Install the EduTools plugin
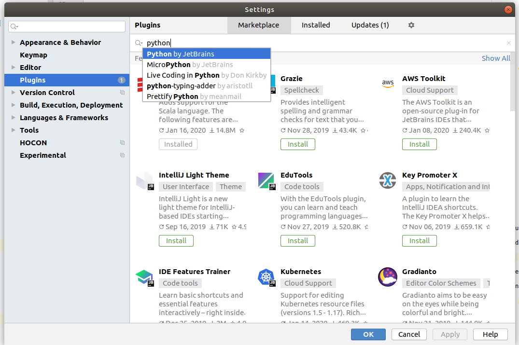This screenshot has width=519, height=345. coord(297,241)
